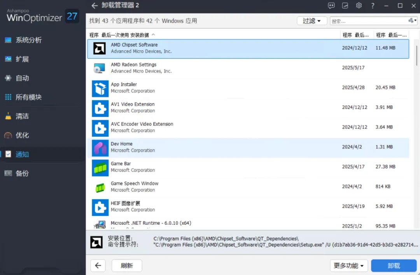The width and height of the screenshot is (420, 275).
Task: Select the AMD Radeon Settings row
Action: [x=248, y=68]
